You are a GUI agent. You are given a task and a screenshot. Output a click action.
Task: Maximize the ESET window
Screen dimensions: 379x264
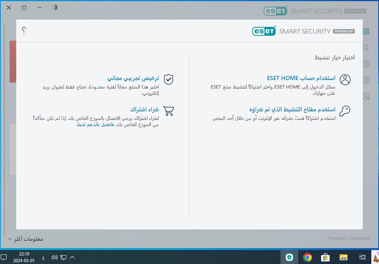[24, 8]
